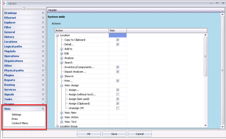The image size is (226, 139).
Task: Click the Action column header
Action: (x=82, y=31)
